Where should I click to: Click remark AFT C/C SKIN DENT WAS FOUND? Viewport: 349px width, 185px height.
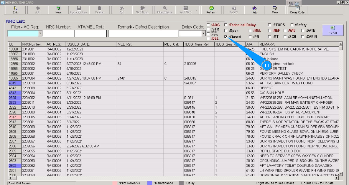click(x=286, y=83)
